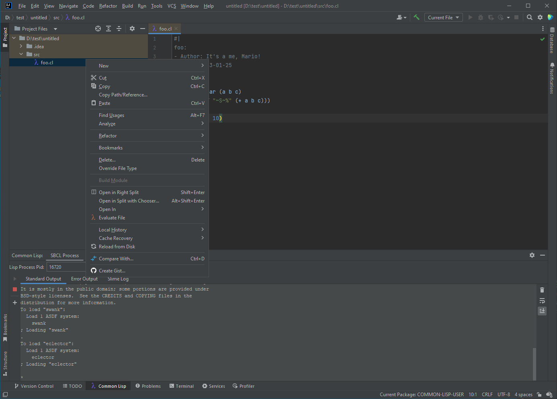557x399 pixels.
Task: Open Search Everywhere magnifier icon
Action: coord(530,17)
